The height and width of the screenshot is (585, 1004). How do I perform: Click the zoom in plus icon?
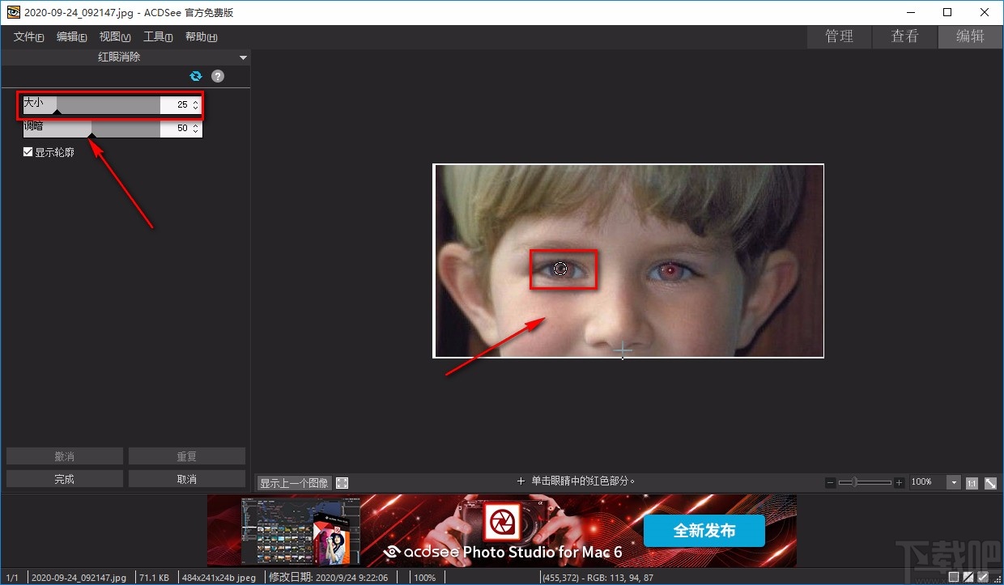[x=899, y=482]
